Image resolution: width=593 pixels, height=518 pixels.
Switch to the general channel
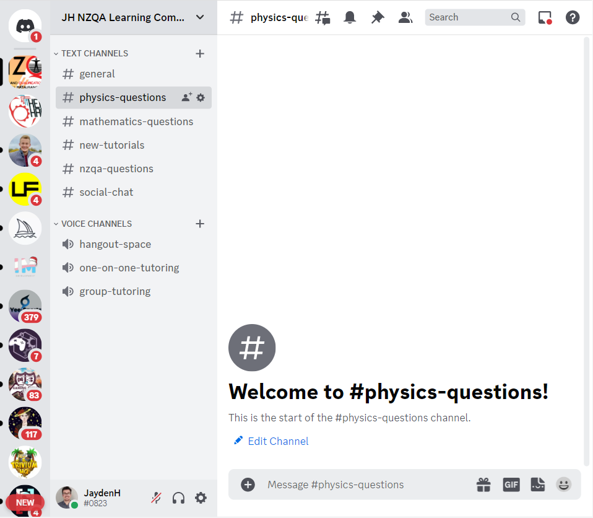pos(134,74)
